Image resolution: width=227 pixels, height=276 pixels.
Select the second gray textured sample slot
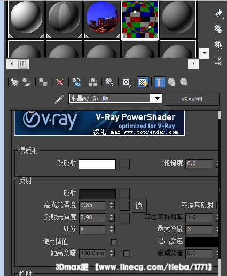64,19
